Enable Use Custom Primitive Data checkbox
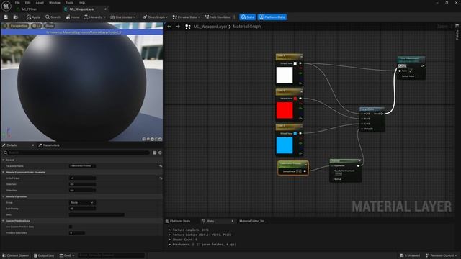Viewport: 461px width, 259px height. coord(71,227)
